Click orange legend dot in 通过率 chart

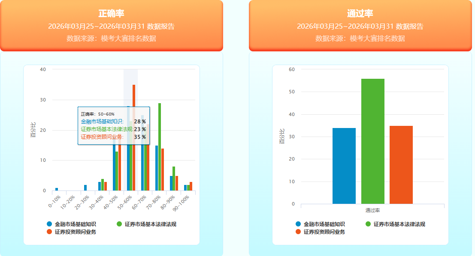click(x=298, y=232)
